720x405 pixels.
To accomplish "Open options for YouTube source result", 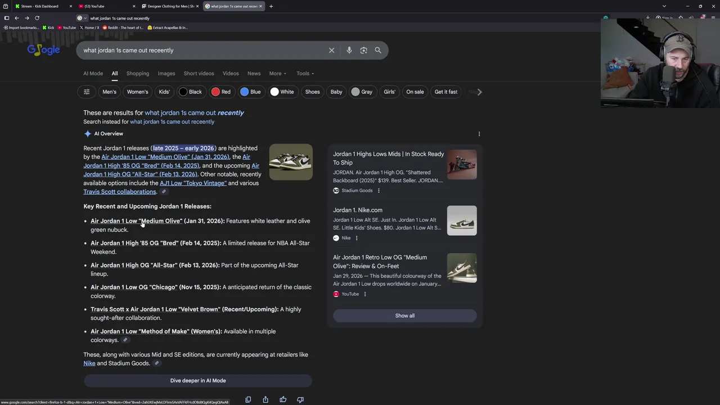I will point(364,294).
